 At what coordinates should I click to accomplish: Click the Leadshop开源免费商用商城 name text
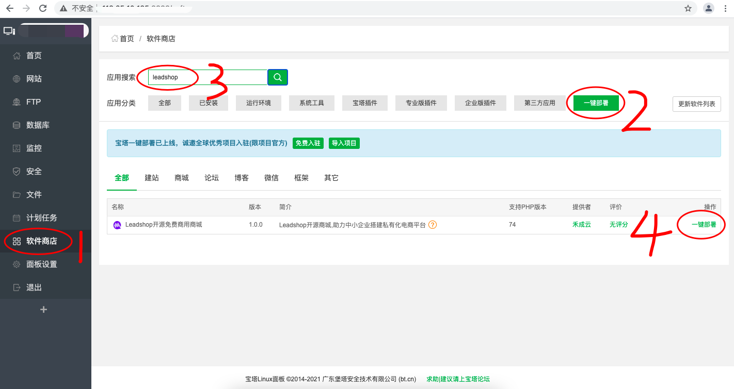pyautogui.click(x=164, y=225)
